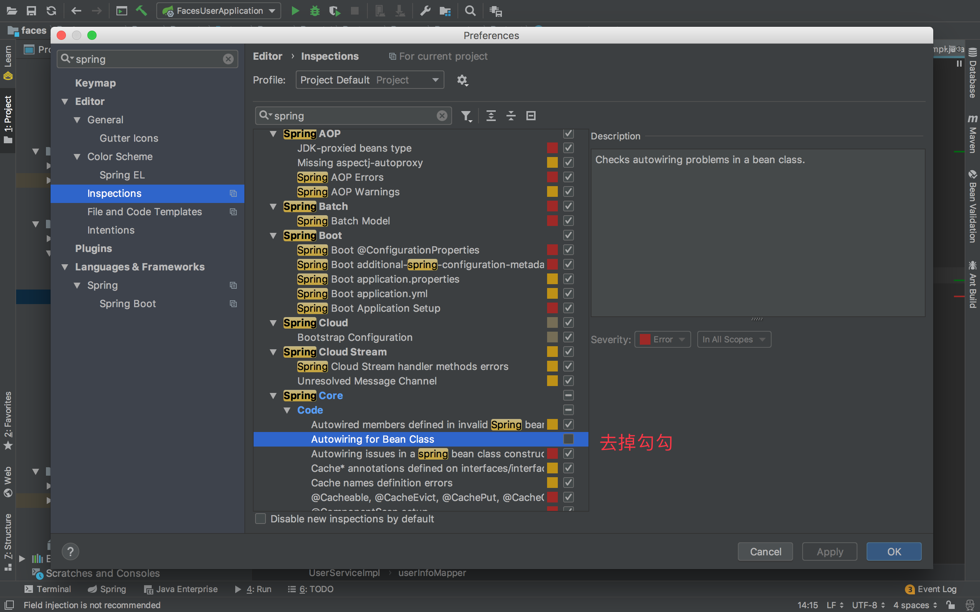Run the FacesUserApplication configuration
The image size is (980, 612).
tap(295, 11)
